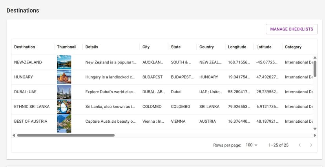Go to the previous page arrow
Screen dimensions: 325x167
point(299,145)
